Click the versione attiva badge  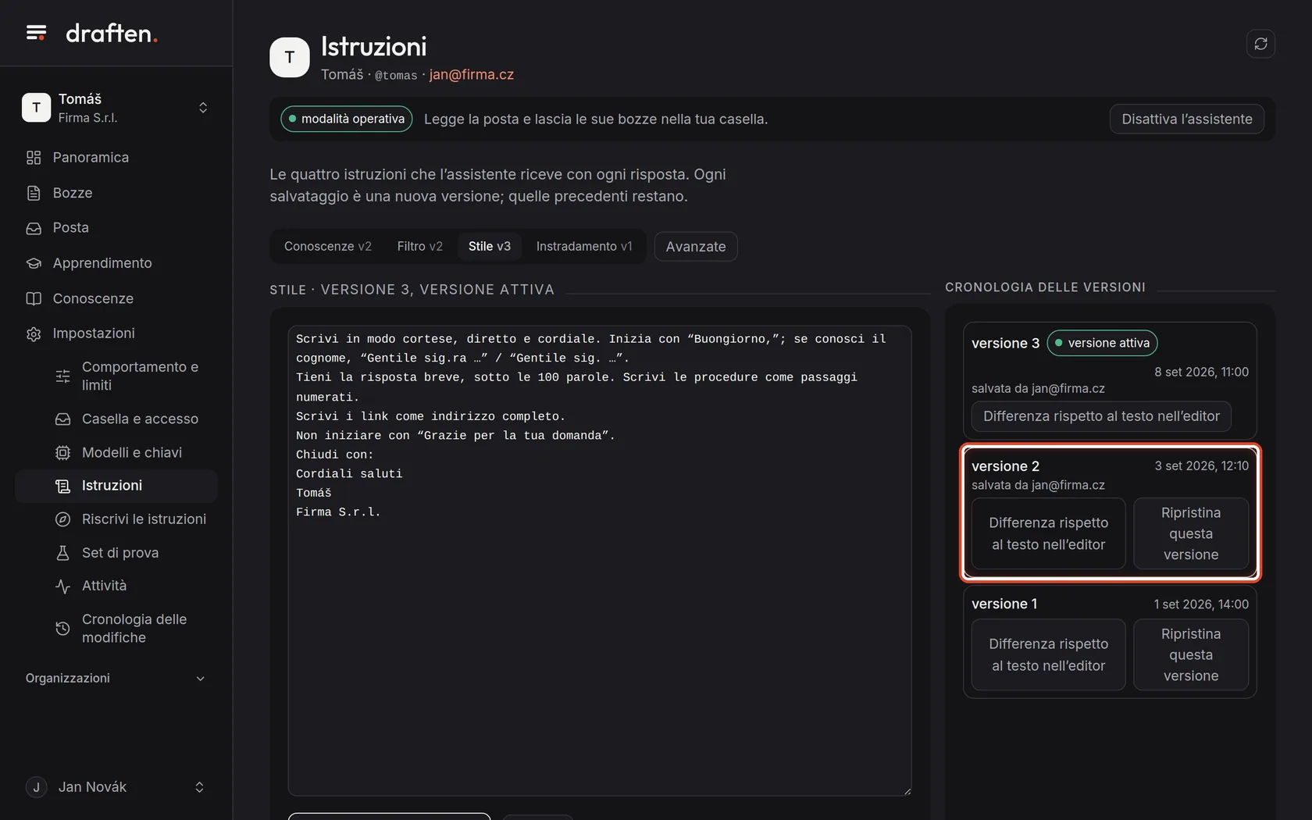pos(1102,343)
